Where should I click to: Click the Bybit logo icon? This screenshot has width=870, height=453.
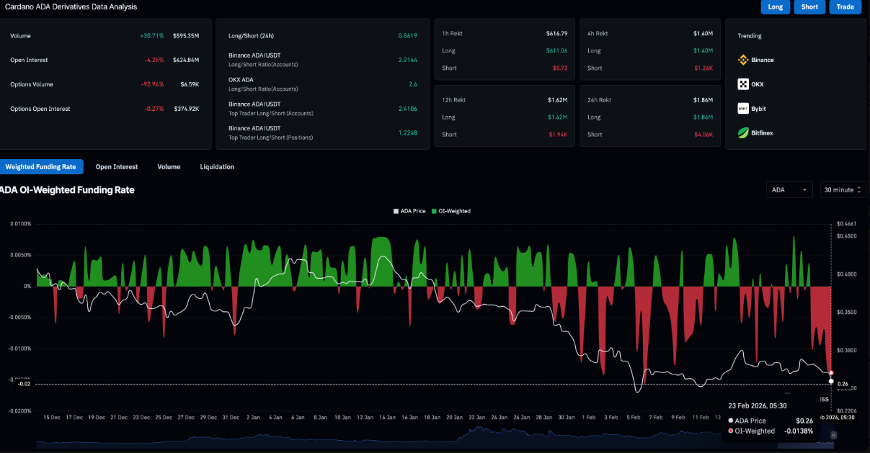click(x=743, y=109)
